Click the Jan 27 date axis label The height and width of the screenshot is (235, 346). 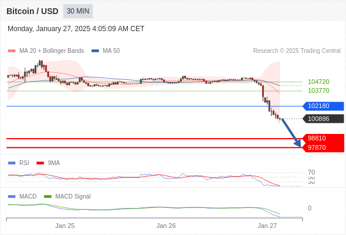coord(267,226)
